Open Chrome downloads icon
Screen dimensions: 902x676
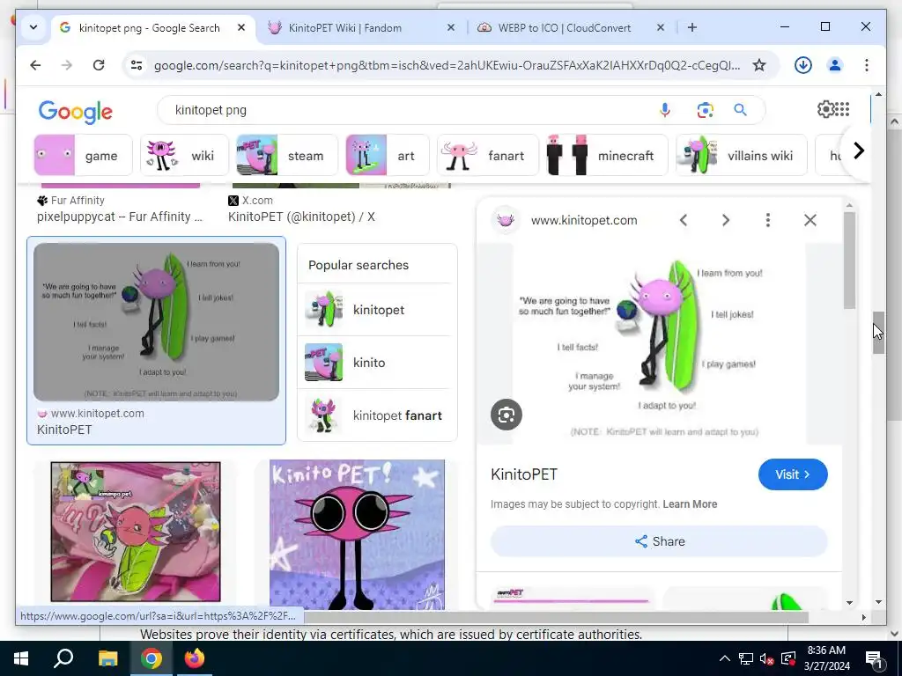(803, 65)
